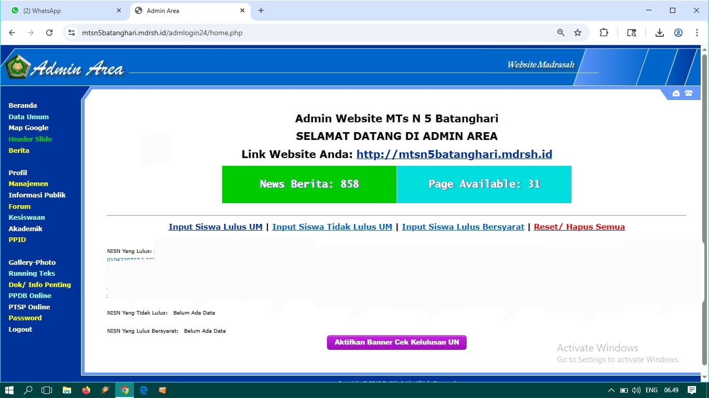Open Chrome Downloads from the toolbar icon
The image size is (709, 398).
659,32
